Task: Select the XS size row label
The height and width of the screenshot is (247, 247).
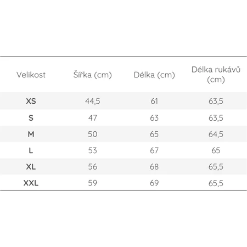Action: pos(31,101)
